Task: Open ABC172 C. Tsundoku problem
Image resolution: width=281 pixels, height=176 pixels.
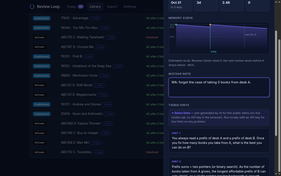Action: [x=76, y=152]
